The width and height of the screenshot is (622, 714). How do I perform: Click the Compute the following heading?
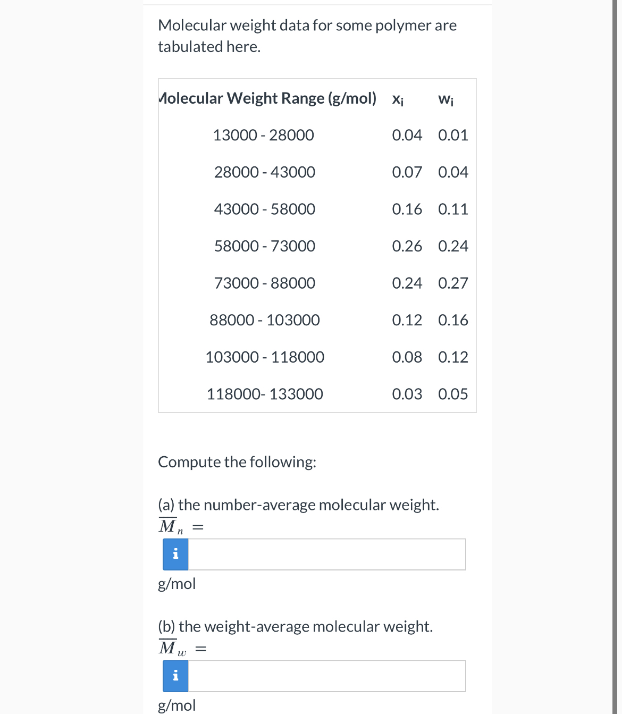(x=238, y=462)
